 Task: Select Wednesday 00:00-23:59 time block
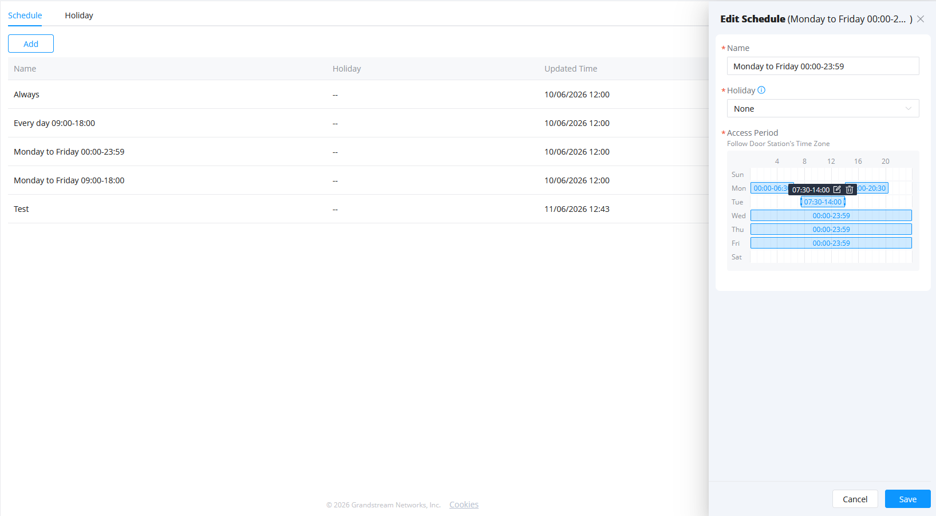(831, 215)
